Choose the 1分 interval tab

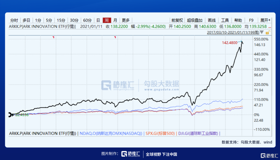click(38, 20)
